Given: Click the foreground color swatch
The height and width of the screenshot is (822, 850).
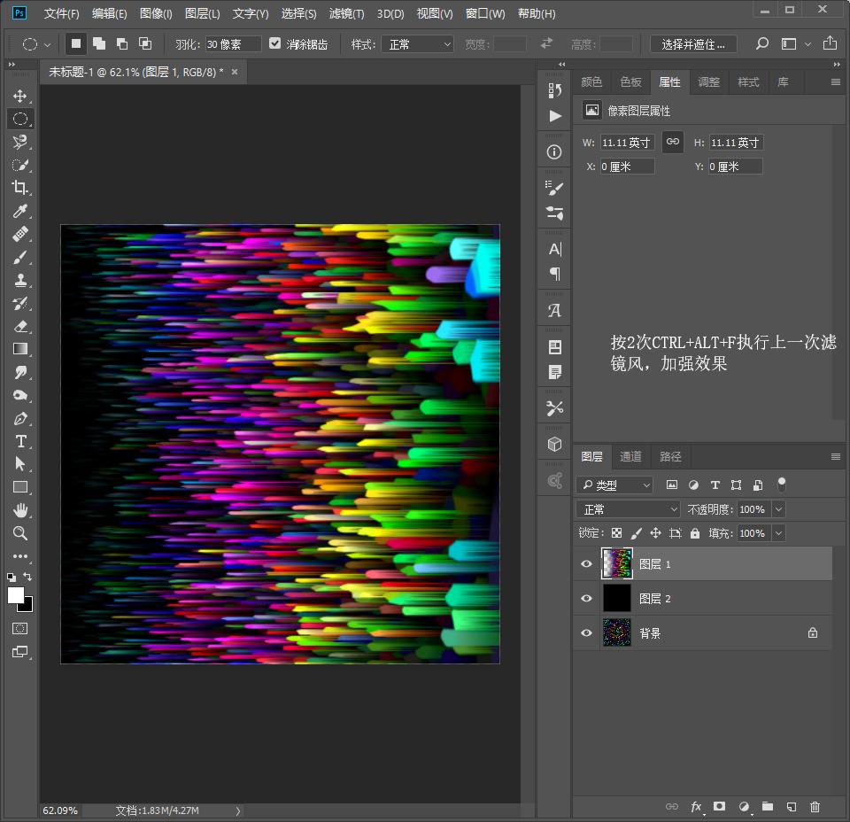Looking at the screenshot, I should (16, 595).
